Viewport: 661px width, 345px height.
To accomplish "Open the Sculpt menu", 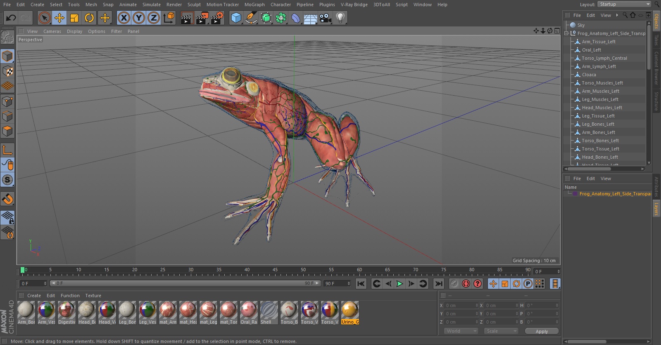I will (x=194, y=5).
